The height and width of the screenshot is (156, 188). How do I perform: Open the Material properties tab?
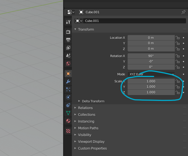click(x=68, y=121)
